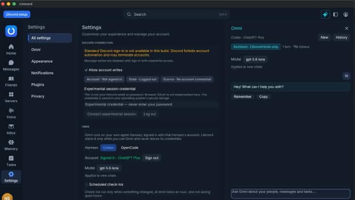Image resolution: width=355 pixels, height=200 pixels.
Task: Open Plugins settings category
Action: coord(50,85)
